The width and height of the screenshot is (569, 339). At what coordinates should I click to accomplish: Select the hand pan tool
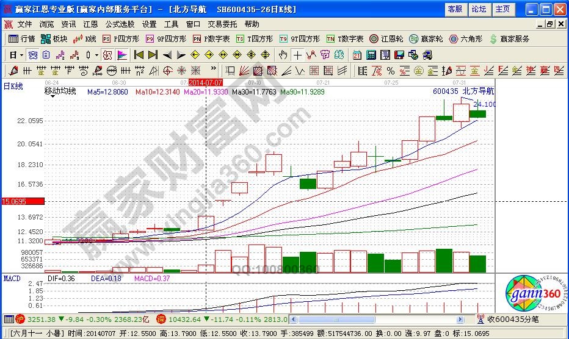(x=283, y=55)
